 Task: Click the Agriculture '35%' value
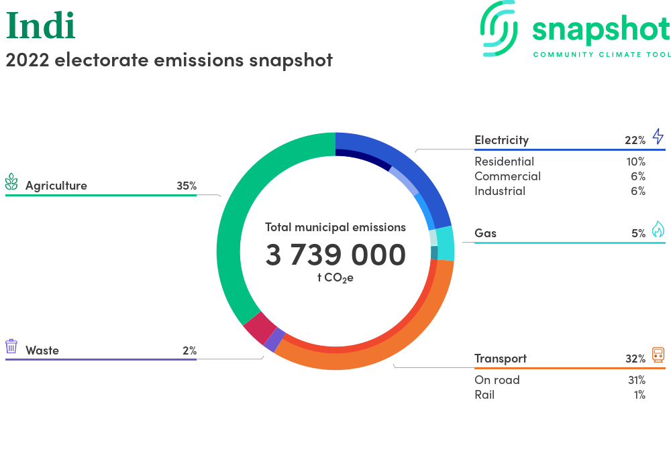tap(187, 186)
